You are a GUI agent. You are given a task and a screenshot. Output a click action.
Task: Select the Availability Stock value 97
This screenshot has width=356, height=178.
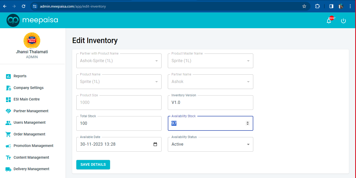[x=174, y=123]
